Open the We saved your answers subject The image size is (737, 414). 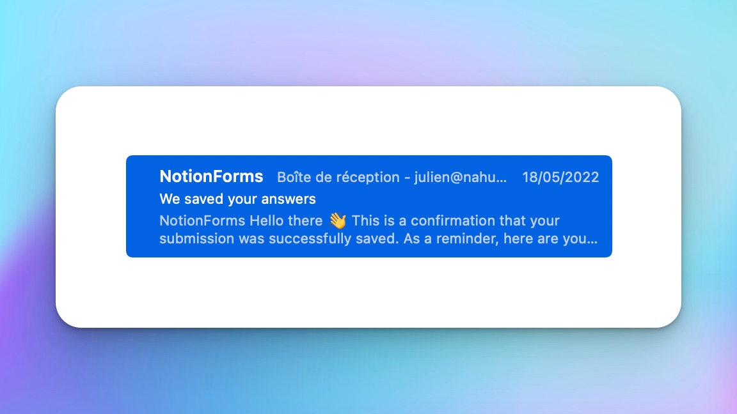(x=237, y=199)
